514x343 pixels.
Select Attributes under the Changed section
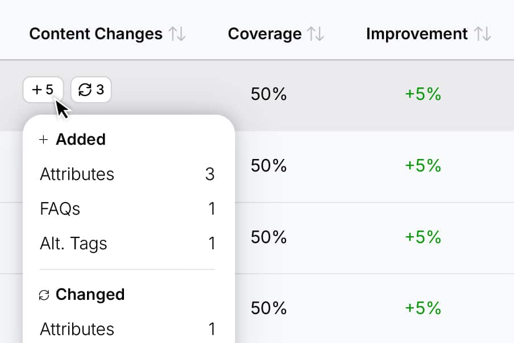coord(77,329)
